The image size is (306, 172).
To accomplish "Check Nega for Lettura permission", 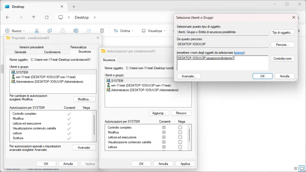I will [x=180, y=147].
